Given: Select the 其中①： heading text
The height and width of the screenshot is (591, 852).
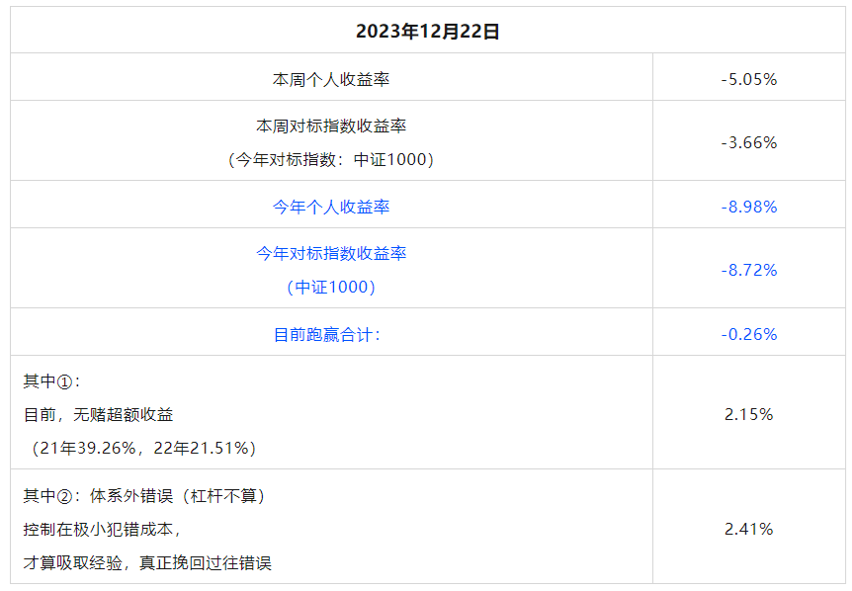Looking at the screenshot, I should click(51, 381).
